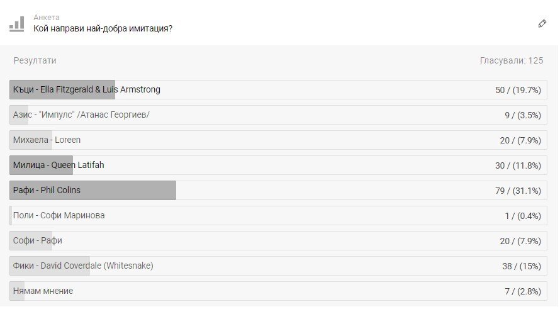Viewport: 560px width, 319px height.
Task: Click the 38 / (15%) vote count
Action: (x=521, y=266)
